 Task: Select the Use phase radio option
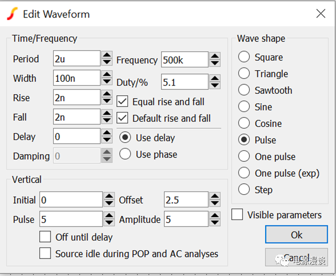point(125,154)
